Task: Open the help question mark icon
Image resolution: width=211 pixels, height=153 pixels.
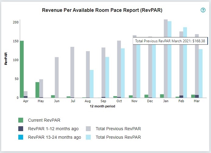Action: (203, 10)
